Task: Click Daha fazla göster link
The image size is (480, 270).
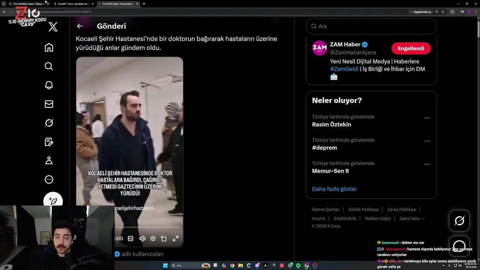Action: [334, 189]
